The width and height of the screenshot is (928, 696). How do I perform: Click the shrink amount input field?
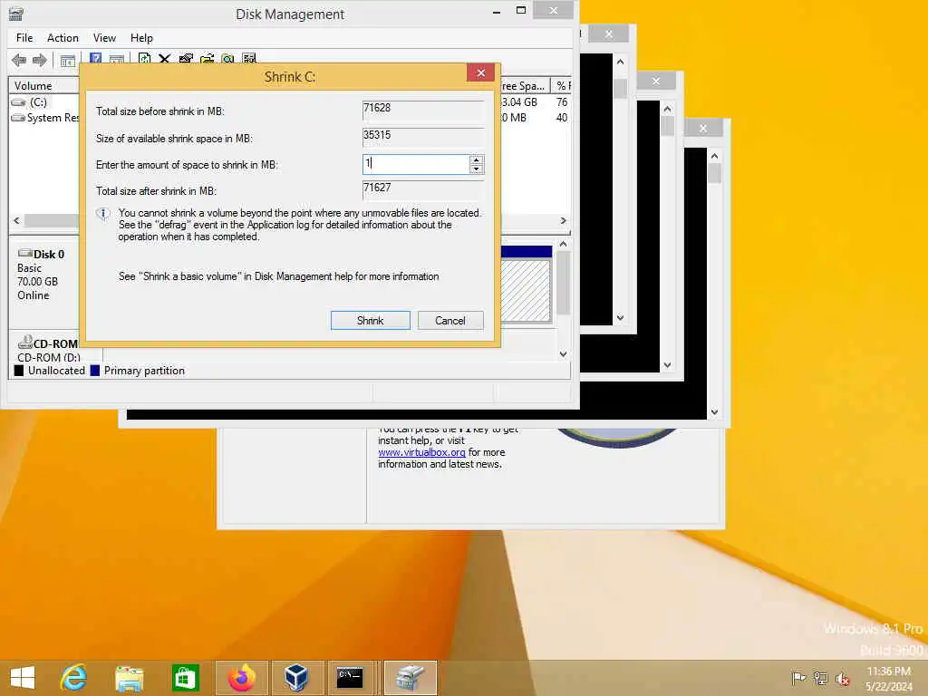[x=416, y=164]
